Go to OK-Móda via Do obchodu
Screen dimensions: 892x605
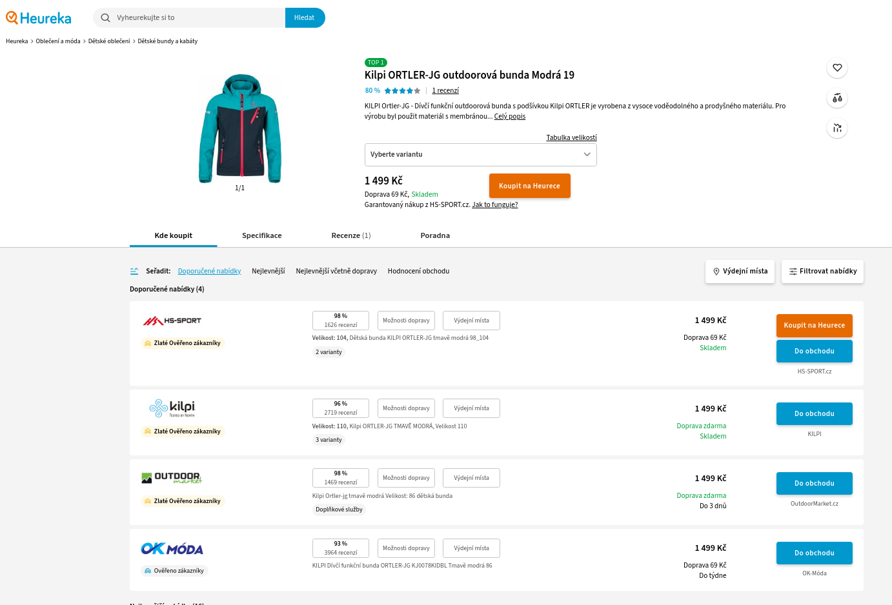coord(815,553)
